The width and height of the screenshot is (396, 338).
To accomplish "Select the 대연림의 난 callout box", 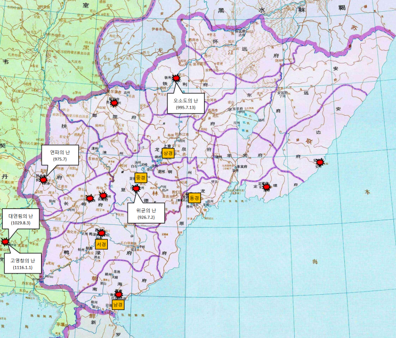I will [x=21, y=219].
